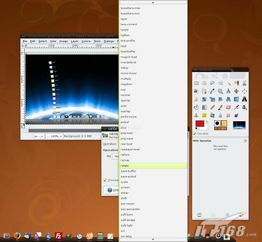Screen dimensions: 262x242
Task: Open the Layer menu in image window
Action: point(74,41)
